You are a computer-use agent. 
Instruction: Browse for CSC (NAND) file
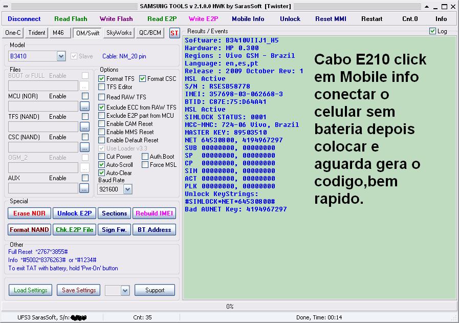tap(84, 147)
